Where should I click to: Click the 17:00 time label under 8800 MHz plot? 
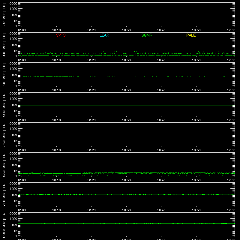click(x=231, y=210)
